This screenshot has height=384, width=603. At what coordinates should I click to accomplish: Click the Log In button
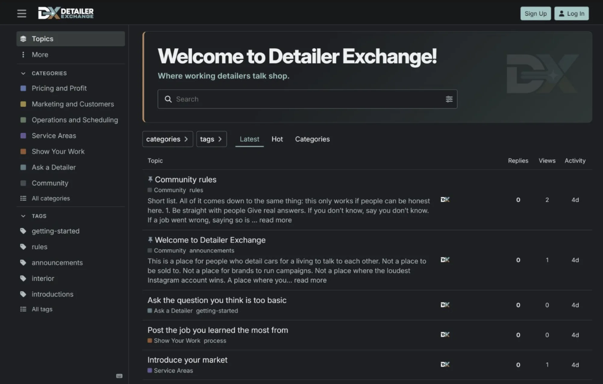tap(571, 14)
